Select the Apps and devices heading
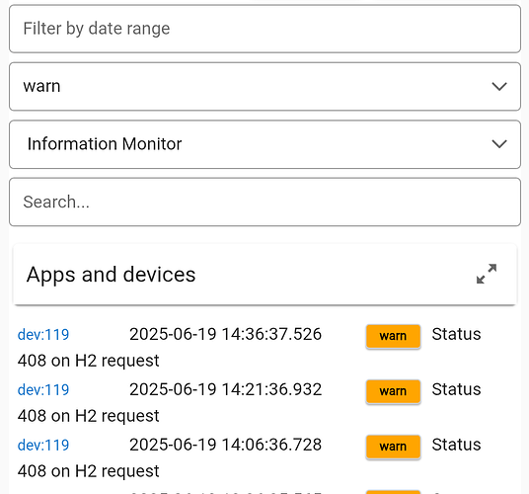This screenshot has height=494, width=529. pyautogui.click(x=111, y=275)
